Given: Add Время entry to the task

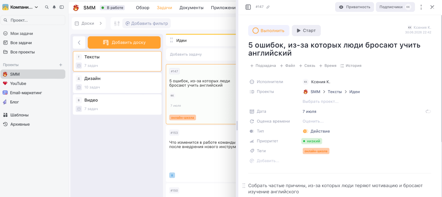Looking at the screenshot, I should tap(327, 66).
